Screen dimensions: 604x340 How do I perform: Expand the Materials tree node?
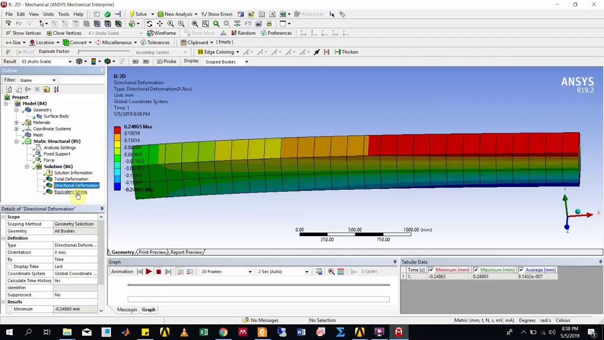point(16,122)
